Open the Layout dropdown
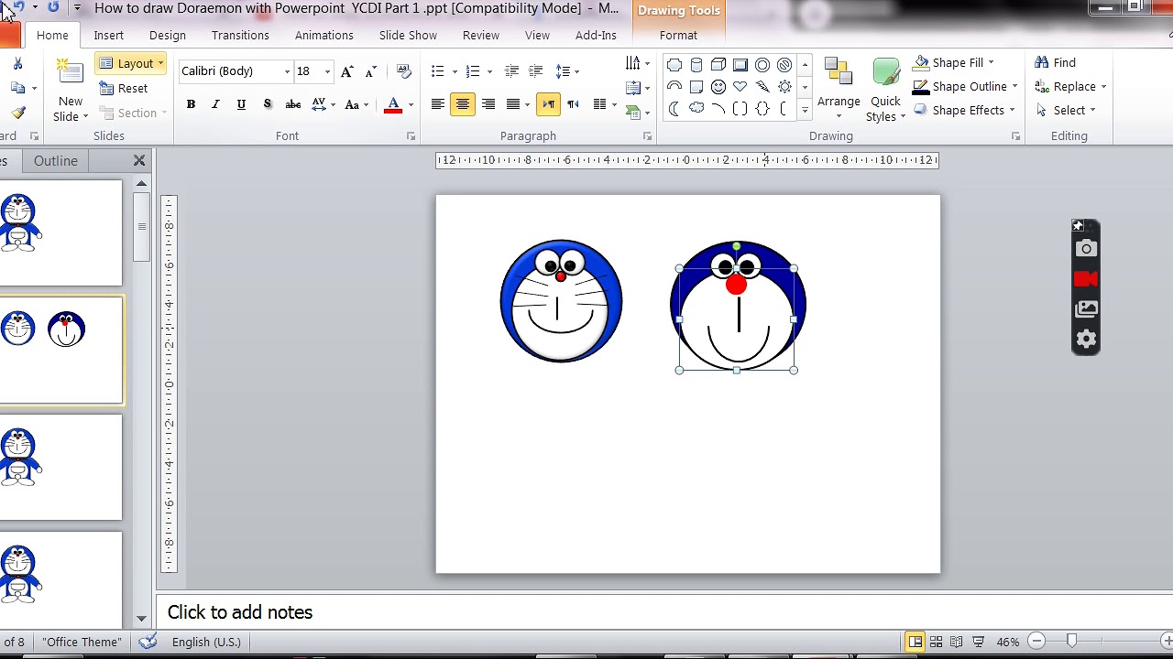 point(130,63)
